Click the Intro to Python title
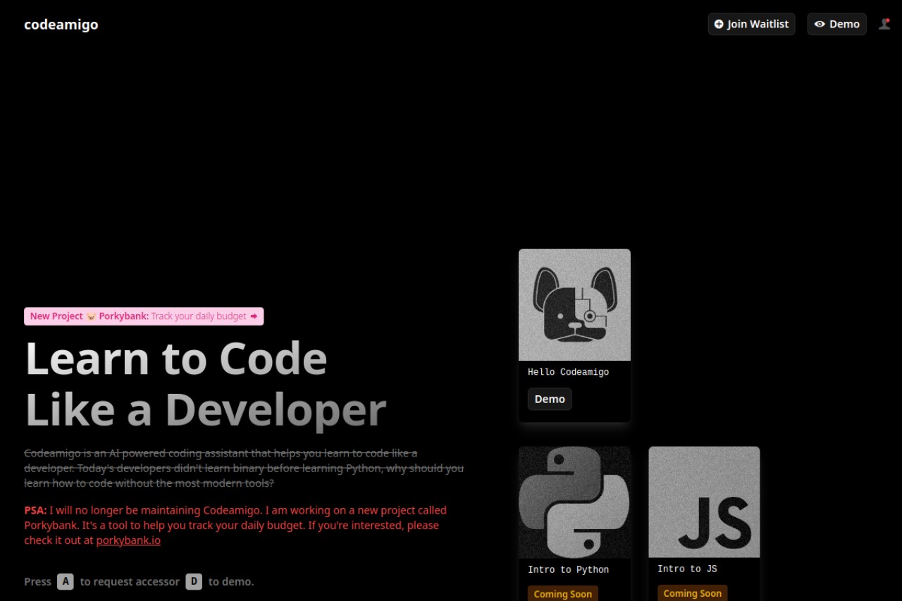902x601 pixels. [568, 569]
